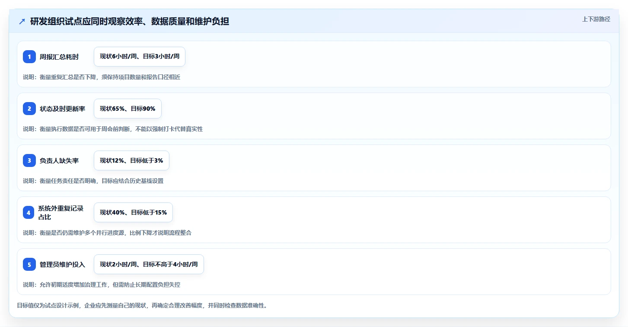The image size is (628, 327).
Task: Select the heading 研发组织试点应同时观察效率、数据质量和维护负担
Action: point(130,21)
